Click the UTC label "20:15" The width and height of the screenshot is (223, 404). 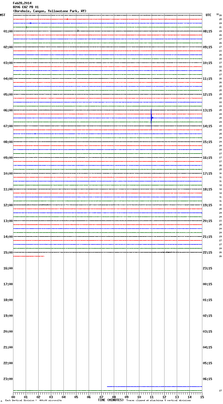(208, 221)
